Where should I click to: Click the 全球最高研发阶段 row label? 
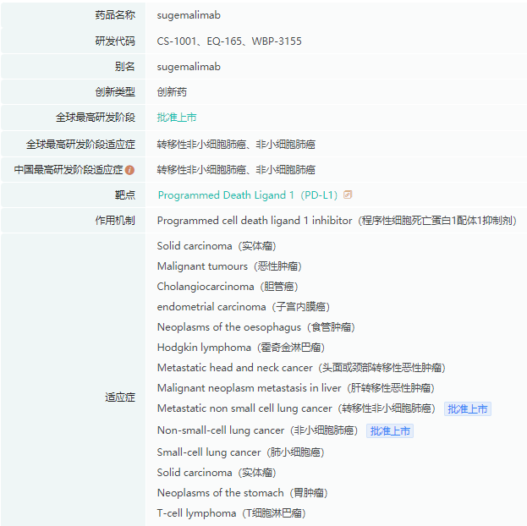point(96,118)
